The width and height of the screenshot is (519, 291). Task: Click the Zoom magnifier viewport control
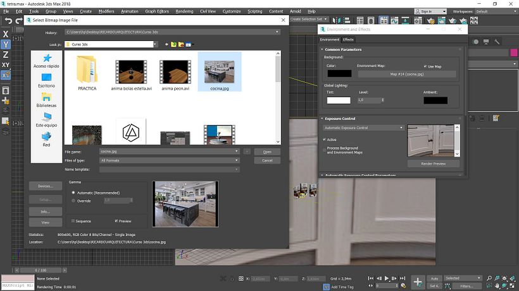[489, 278]
